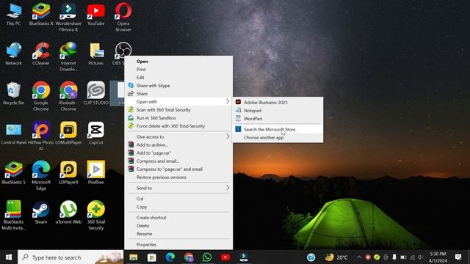This screenshot has height=264, width=470.
Task: Select Restore previous versions
Action: point(178,177)
